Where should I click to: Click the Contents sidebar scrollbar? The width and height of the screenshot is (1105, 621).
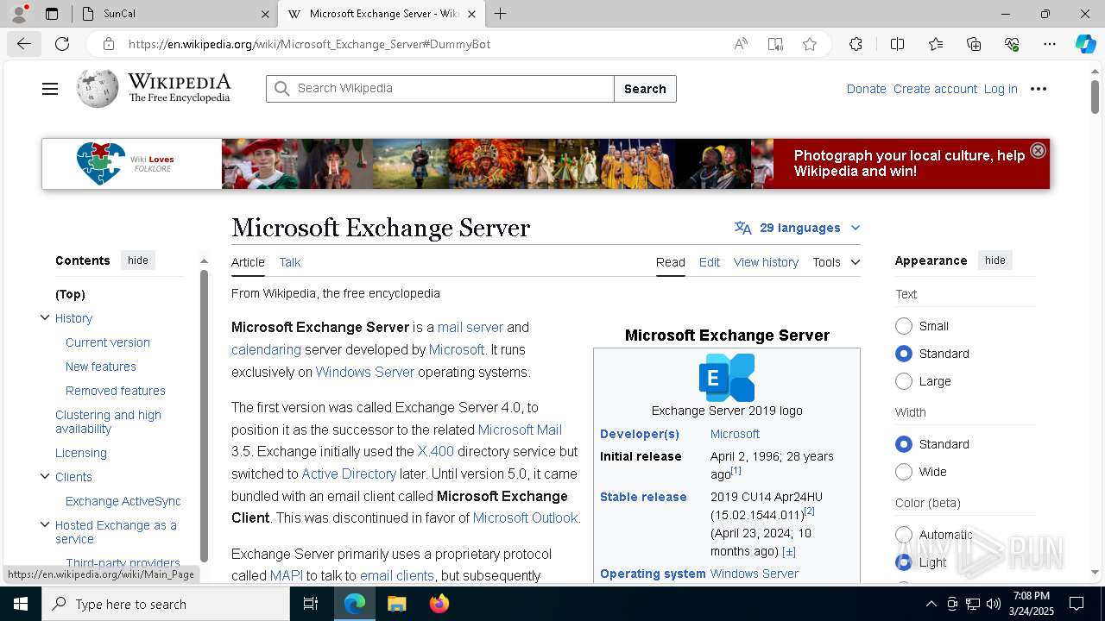(204, 417)
